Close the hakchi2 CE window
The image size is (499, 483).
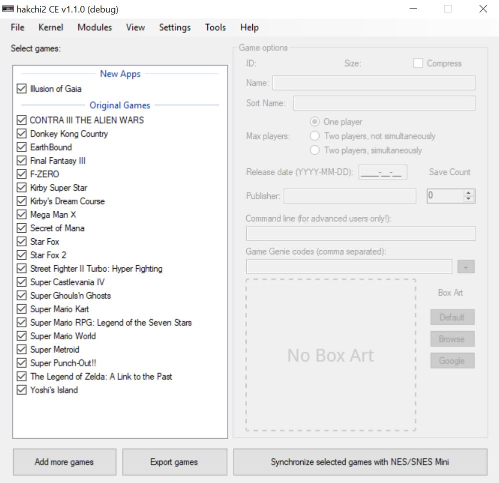[x=483, y=9]
